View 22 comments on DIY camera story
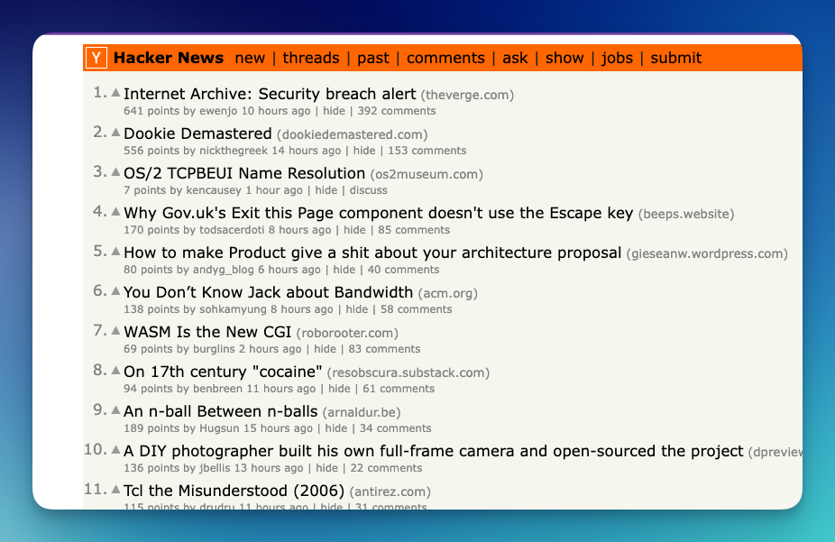This screenshot has height=542, width=835. (x=386, y=468)
